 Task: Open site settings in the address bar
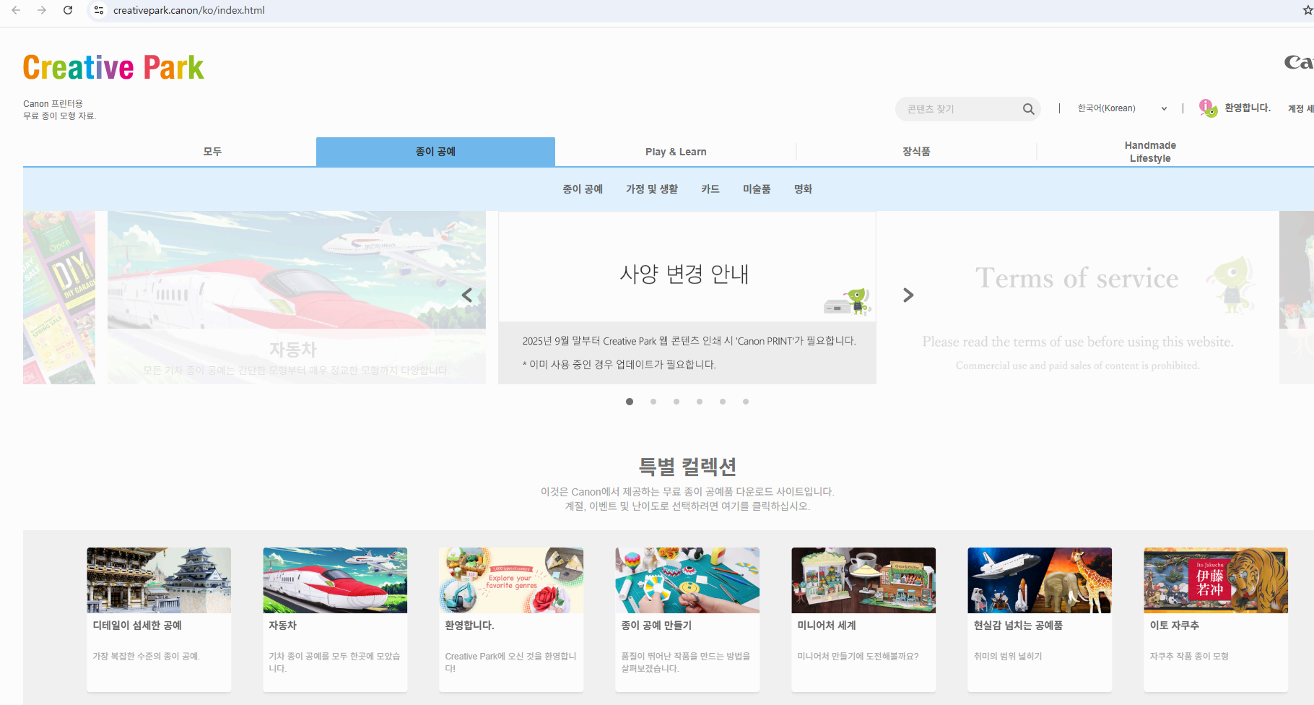click(97, 10)
